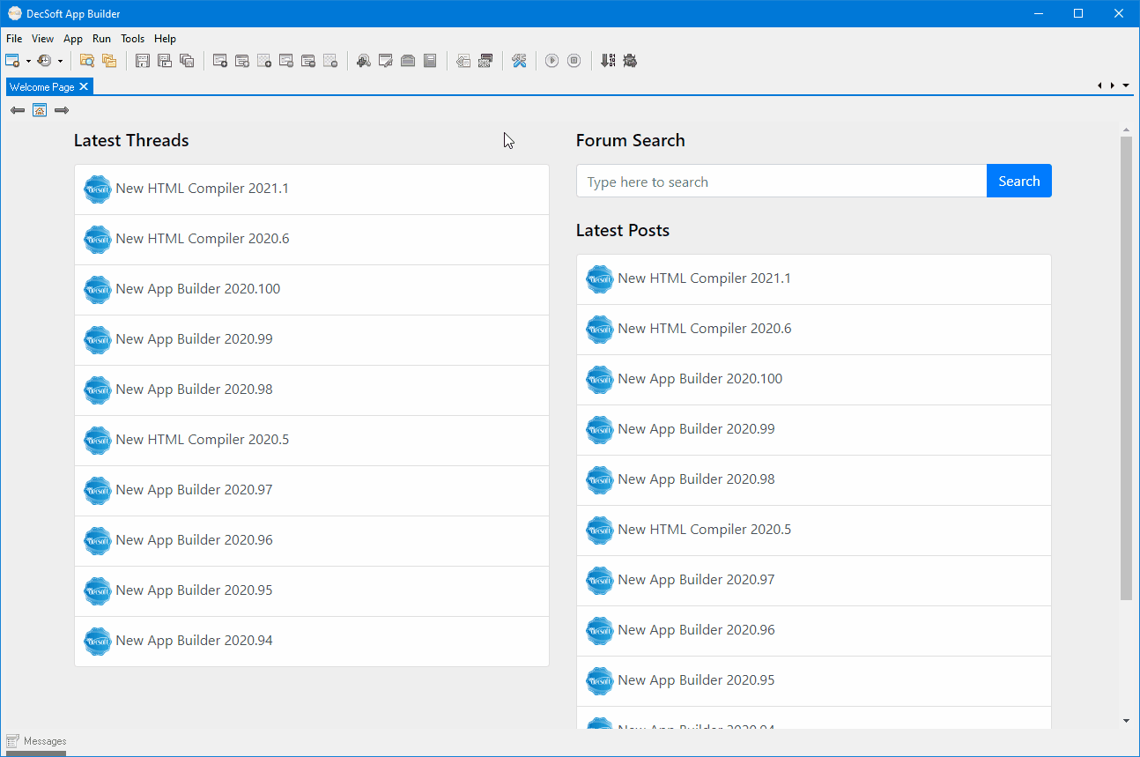This screenshot has width=1140, height=757.
Task: Click the checkered add-frame plus icon
Action: [x=264, y=61]
